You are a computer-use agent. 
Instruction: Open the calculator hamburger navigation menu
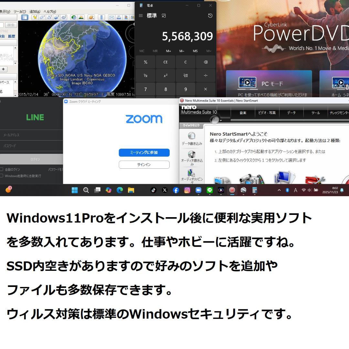pyautogui.click(x=141, y=16)
